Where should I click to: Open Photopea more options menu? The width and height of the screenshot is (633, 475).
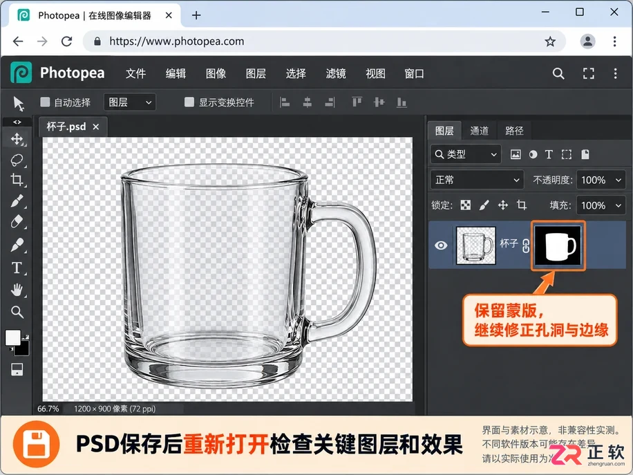point(615,73)
